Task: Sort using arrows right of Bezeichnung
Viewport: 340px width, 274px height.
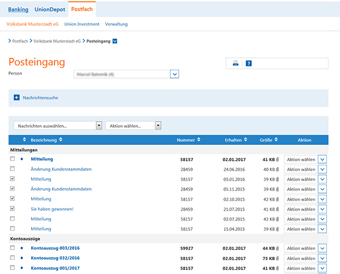Action: coord(61,140)
